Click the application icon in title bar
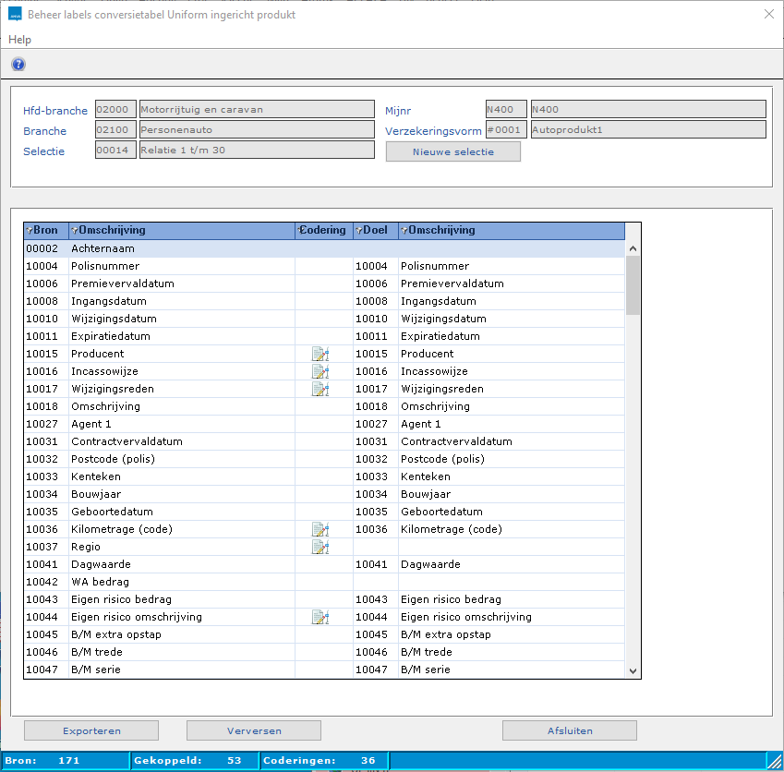 tap(15, 15)
